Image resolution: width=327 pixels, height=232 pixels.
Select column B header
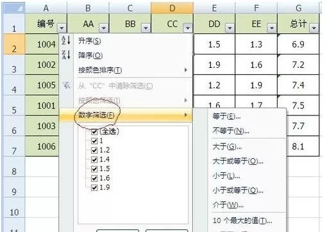(x=88, y=8)
